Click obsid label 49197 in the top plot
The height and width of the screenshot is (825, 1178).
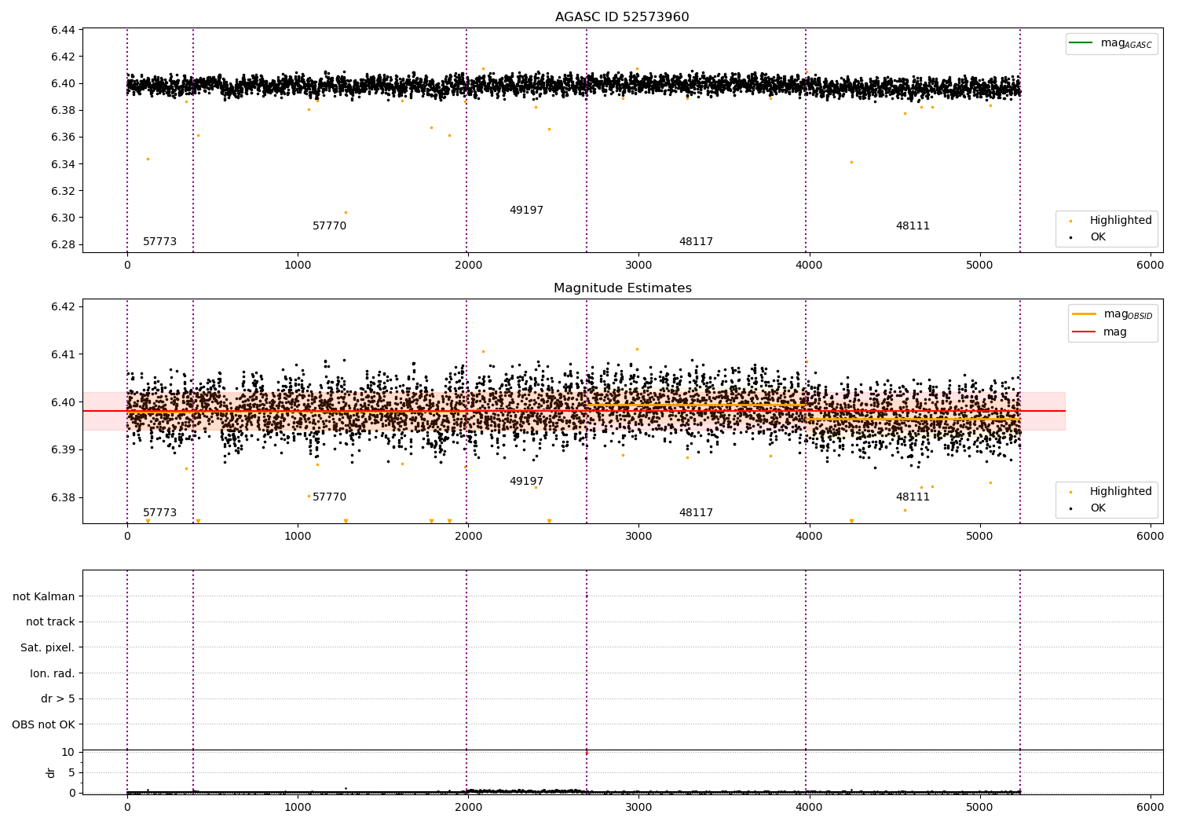526,211
